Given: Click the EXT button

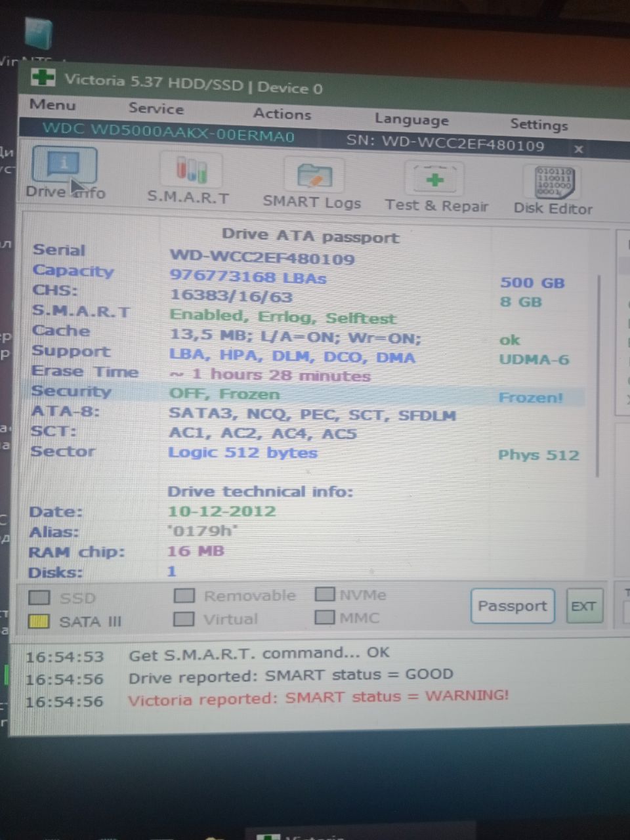Looking at the screenshot, I should pos(583,606).
